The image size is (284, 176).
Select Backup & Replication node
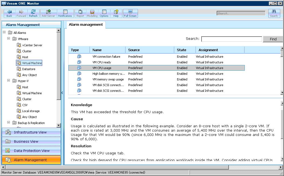[31, 123]
